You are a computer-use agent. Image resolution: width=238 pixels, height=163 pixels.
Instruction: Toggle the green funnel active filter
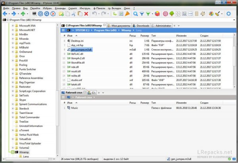pyautogui.click(x=148, y=14)
